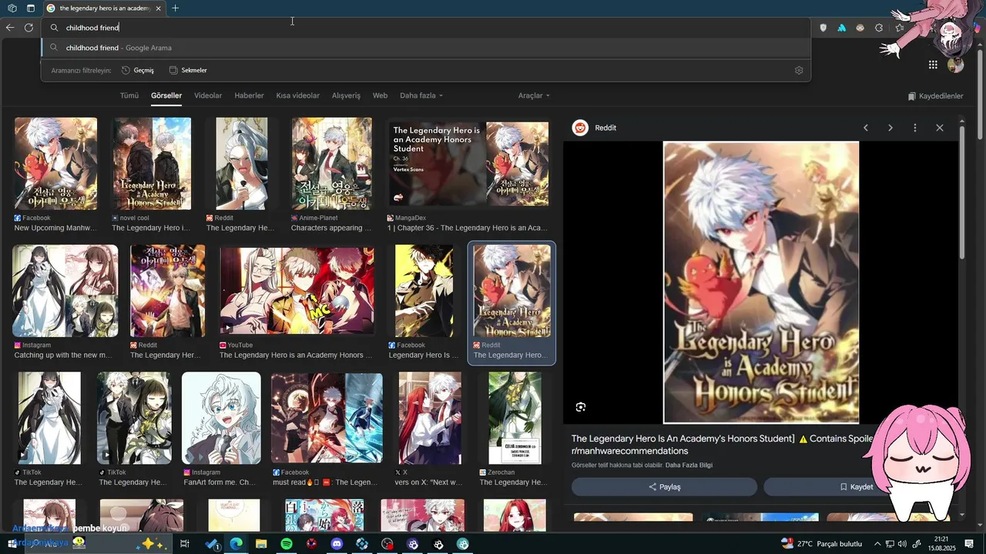986x554 pixels.
Task: Open the Instagram 'Catching up with the new m...' thumbnail
Action: pyautogui.click(x=65, y=291)
